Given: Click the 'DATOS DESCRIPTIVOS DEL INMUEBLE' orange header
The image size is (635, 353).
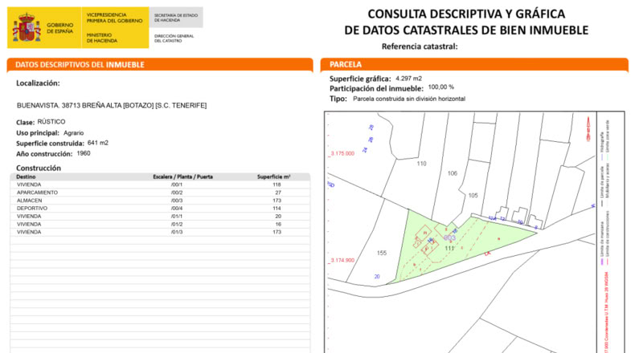Looking at the screenshot, I should coord(160,65).
